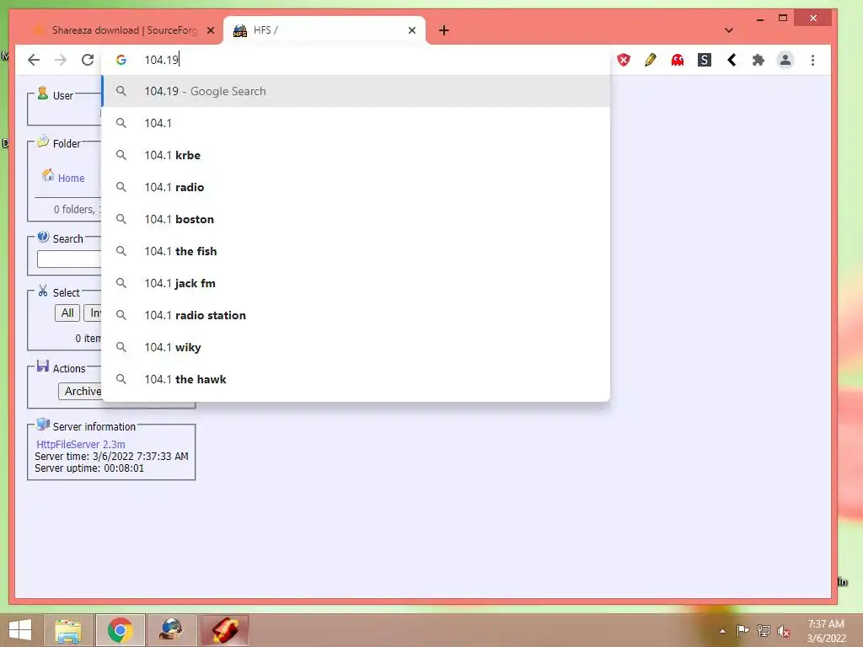Close the HFS / tab
The height and width of the screenshot is (647, 863).
tap(411, 31)
